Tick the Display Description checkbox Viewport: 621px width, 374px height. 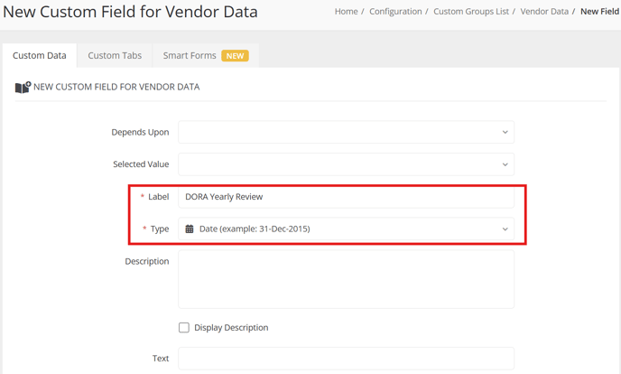[x=184, y=328]
